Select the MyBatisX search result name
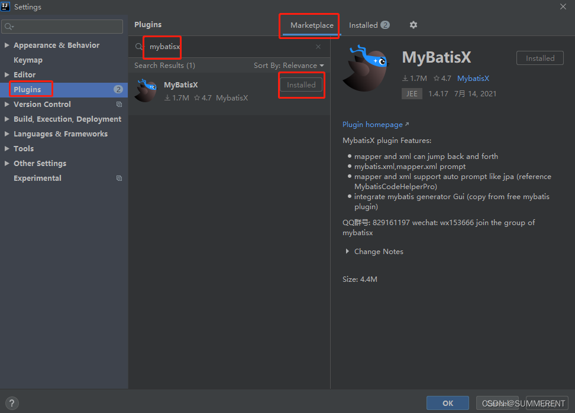 tap(181, 85)
